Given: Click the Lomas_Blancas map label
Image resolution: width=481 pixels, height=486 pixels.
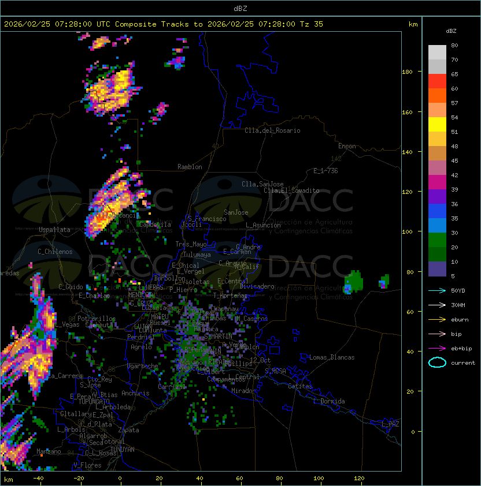Looking at the screenshot, I should [332, 357].
